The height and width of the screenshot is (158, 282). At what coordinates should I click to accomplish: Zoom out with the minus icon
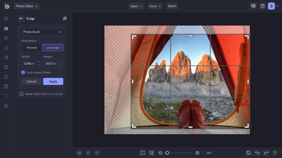[x=160, y=153]
